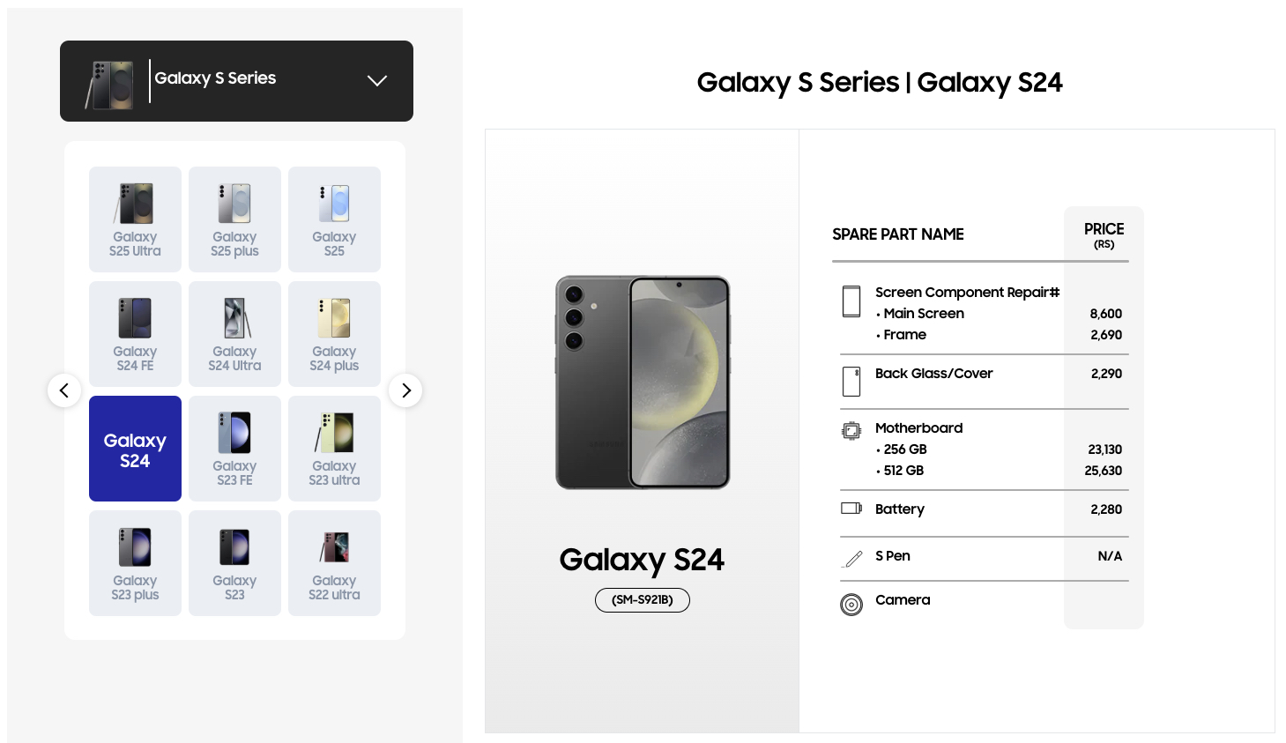Choose the Galaxy S22 ultra model
1286x743 pixels.
(x=334, y=563)
